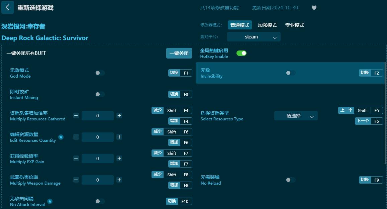Decrease Multiply EXP Gain with minus button
This screenshot has height=209, width=387.
[x=76, y=159]
